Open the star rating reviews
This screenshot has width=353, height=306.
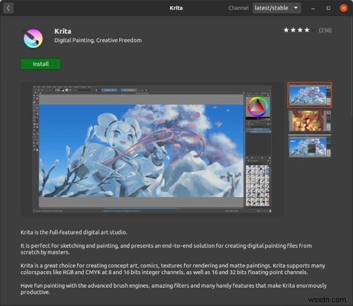point(300,30)
